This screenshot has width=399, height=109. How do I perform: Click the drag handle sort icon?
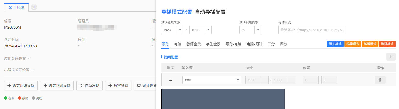click(171, 80)
